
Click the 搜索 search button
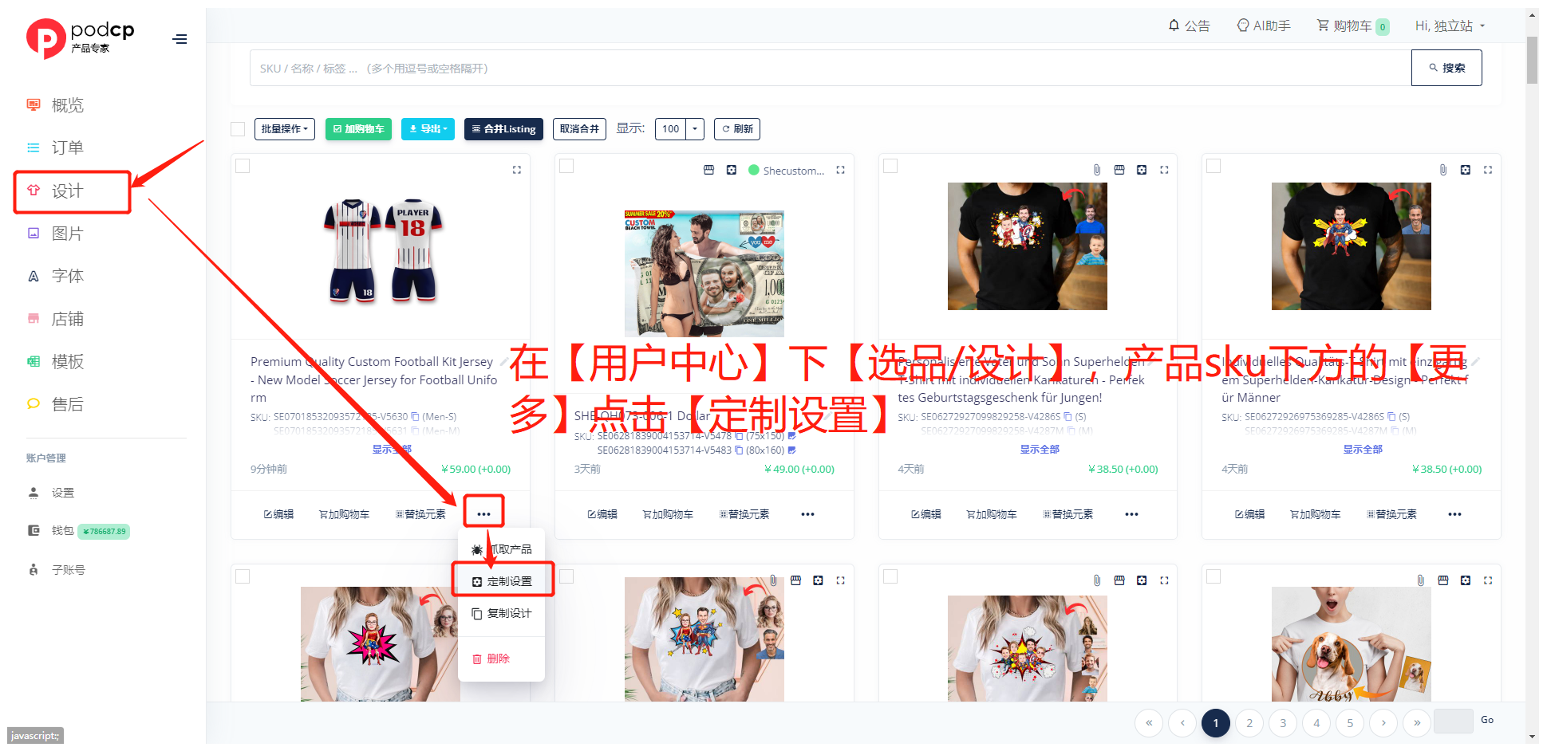pyautogui.click(x=1446, y=68)
